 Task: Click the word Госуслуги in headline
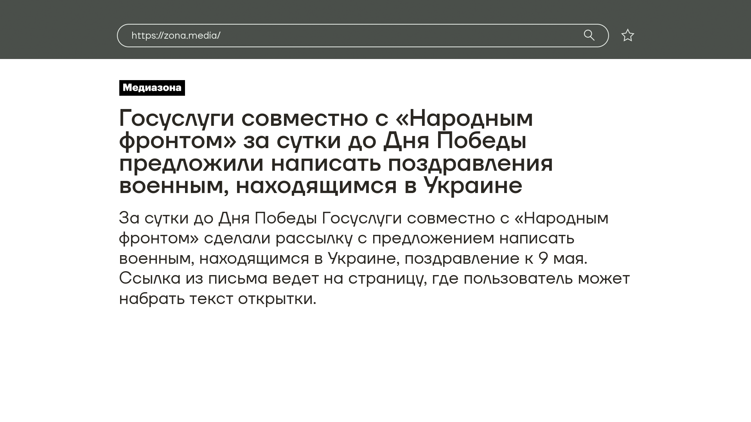pyautogui.click(x=176, y=118)
